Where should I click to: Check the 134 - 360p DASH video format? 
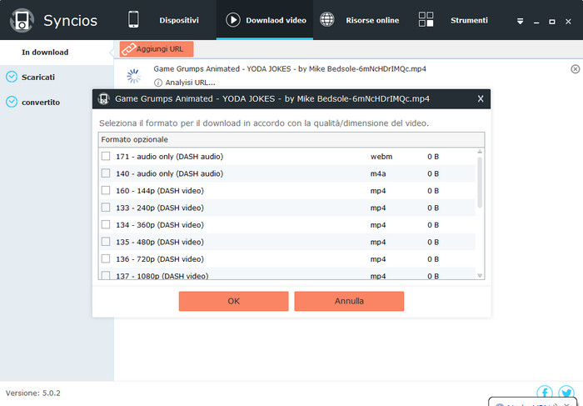coord(106,224)
